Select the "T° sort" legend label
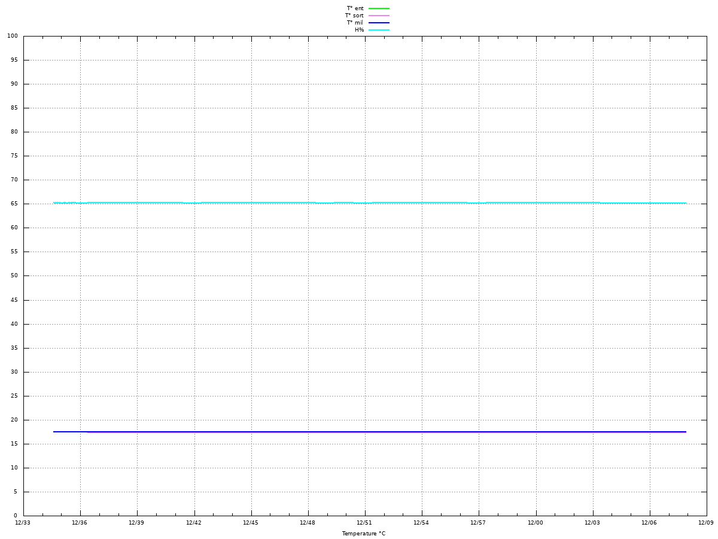Viewport: 718px width, 539px height. 354,16
